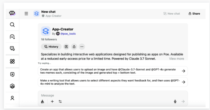The image size is (210, 110).
Task: Click the microphone voice input icon
Action: (175, 101)
